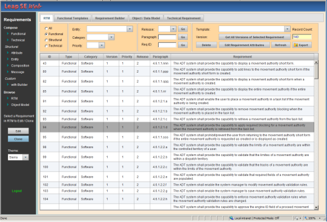Viewport: 327px width, 222px height.
Task: Select the row with ID 85
Action: tap(177, 91)
